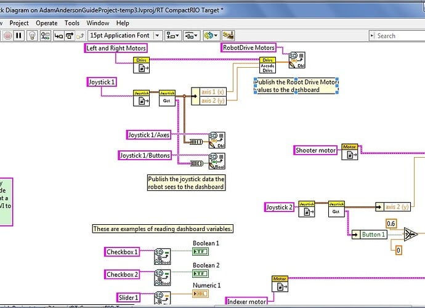Open the Reorder dropdown
The image size is (425, 308).
pos(211,36)
